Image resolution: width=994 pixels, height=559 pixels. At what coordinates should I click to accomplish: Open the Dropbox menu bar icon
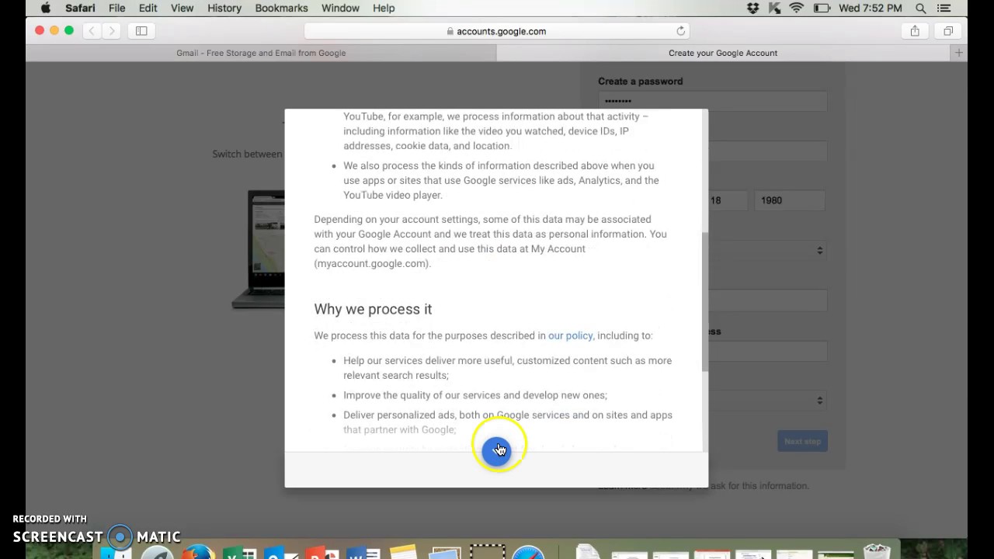[752, 8]
